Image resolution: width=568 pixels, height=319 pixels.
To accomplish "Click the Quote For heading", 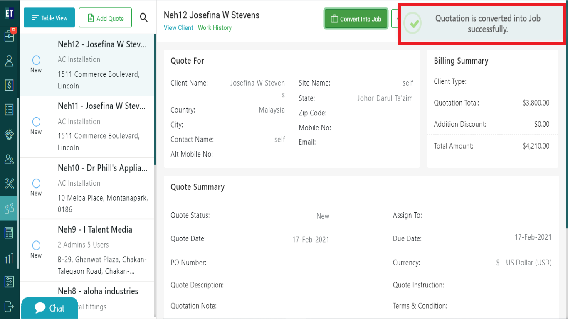I will pos(187,61).
